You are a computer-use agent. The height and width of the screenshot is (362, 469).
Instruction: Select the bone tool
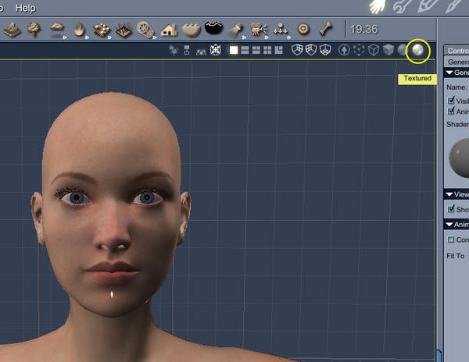326,29
